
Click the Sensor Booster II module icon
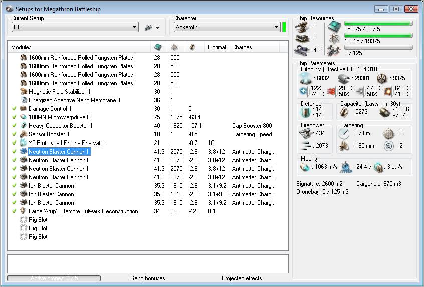click(23, 134)
